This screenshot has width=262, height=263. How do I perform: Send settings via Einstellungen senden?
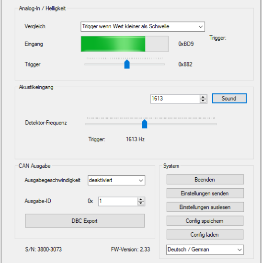(205, 193)
